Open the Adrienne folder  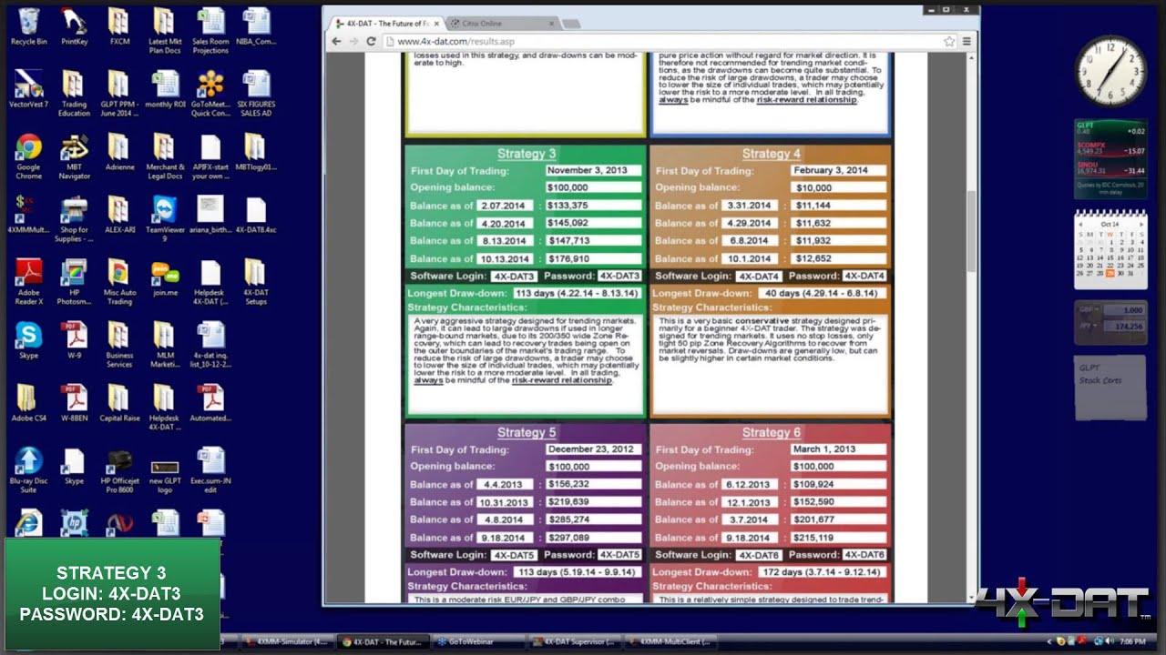tap(119, 151)
